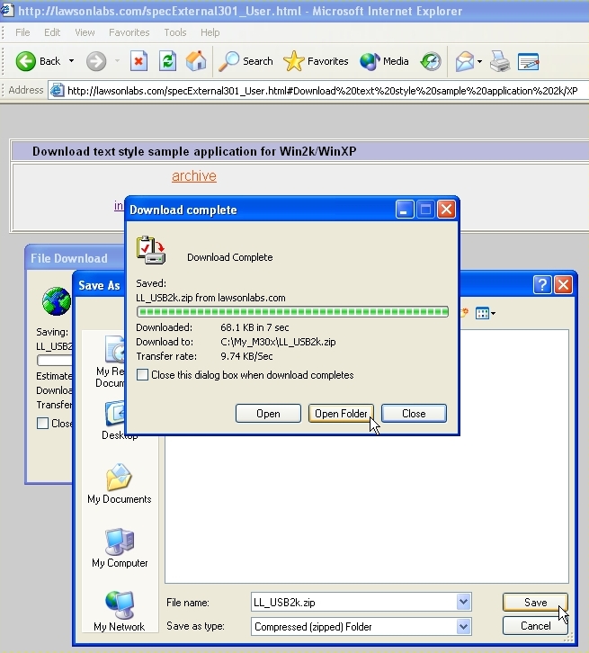This screenshot has width=589, height=653.
Task: Click the page icon in address bar
Action: 57,90
